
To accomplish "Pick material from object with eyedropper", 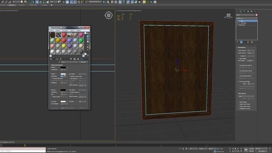I will pyautogui.click(x=59, y=62).
